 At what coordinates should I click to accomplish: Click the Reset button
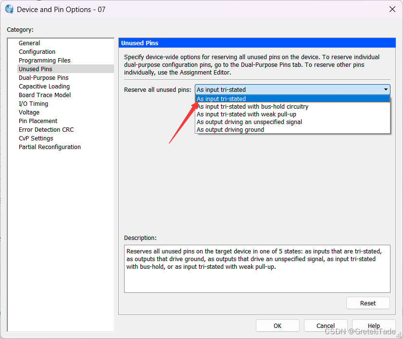[368, 303]
